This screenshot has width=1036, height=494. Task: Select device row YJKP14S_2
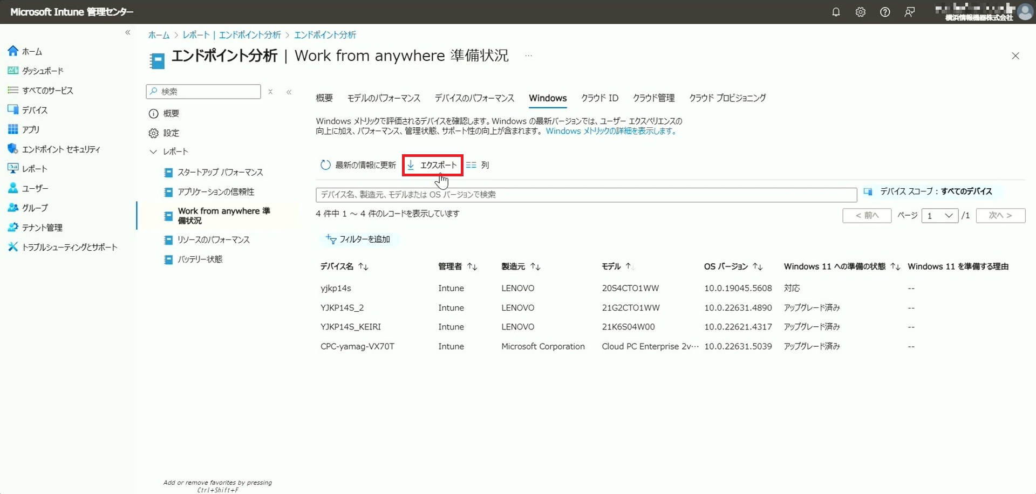[670, 307]
